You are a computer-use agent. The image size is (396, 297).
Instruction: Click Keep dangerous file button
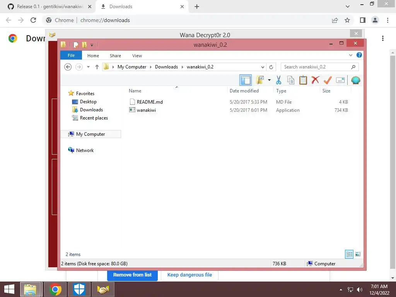point(189,275)
